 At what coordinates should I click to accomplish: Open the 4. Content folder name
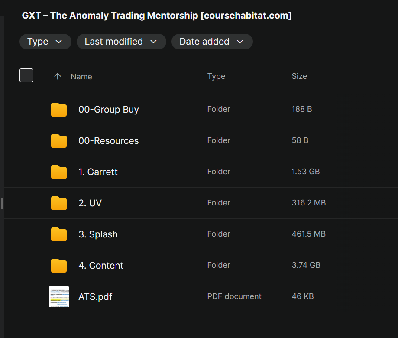pos(101,266)
